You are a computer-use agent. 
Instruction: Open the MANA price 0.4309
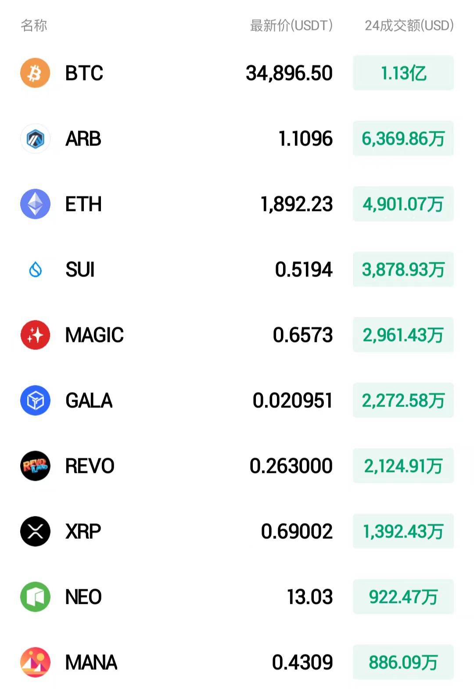click(x=302, y=662)
